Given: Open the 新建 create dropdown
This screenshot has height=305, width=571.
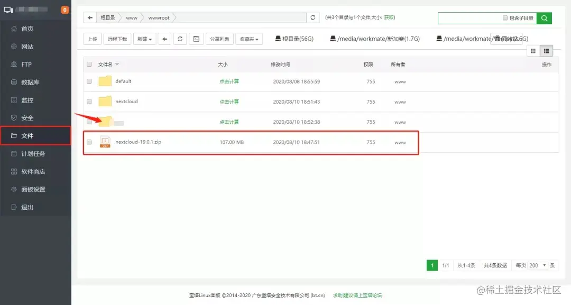Looking at the screenshot, I should [144, 39].
